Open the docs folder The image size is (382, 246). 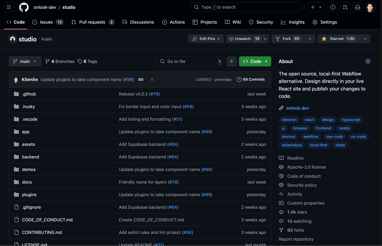(x=27, y=182)
